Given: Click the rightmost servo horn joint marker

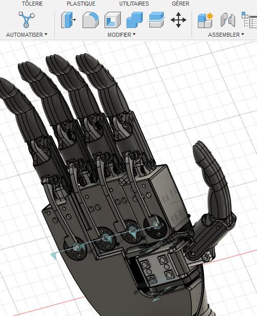Looking at the screenshot, I should tap(157, 225).
